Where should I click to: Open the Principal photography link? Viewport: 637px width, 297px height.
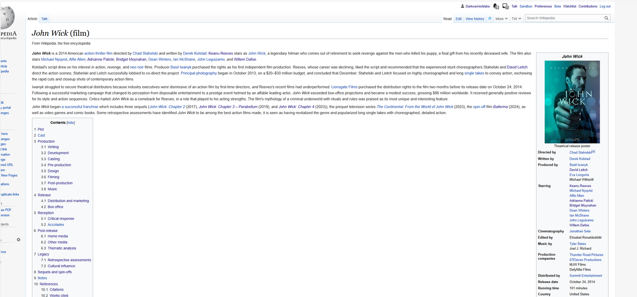199,73
